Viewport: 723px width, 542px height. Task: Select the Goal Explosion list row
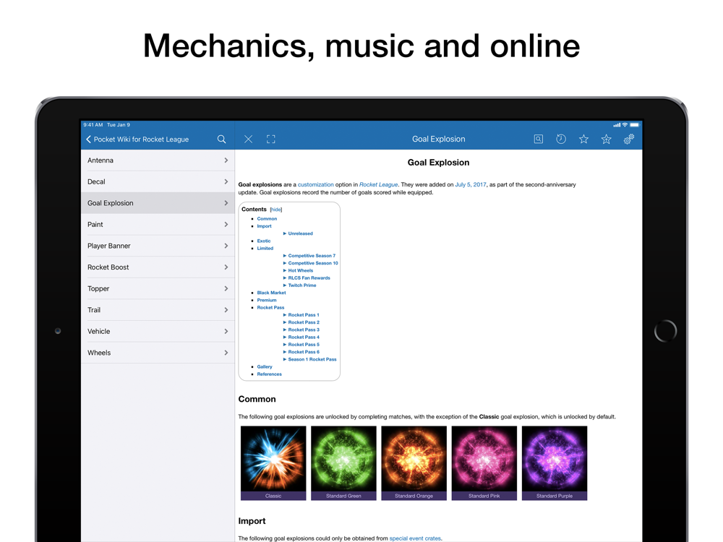coord(158,203)
